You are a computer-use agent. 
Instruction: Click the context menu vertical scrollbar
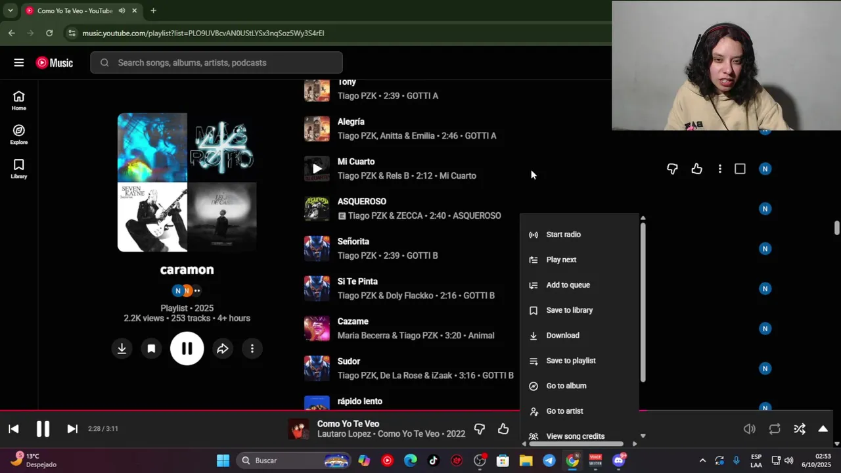(x=643, y=302)
